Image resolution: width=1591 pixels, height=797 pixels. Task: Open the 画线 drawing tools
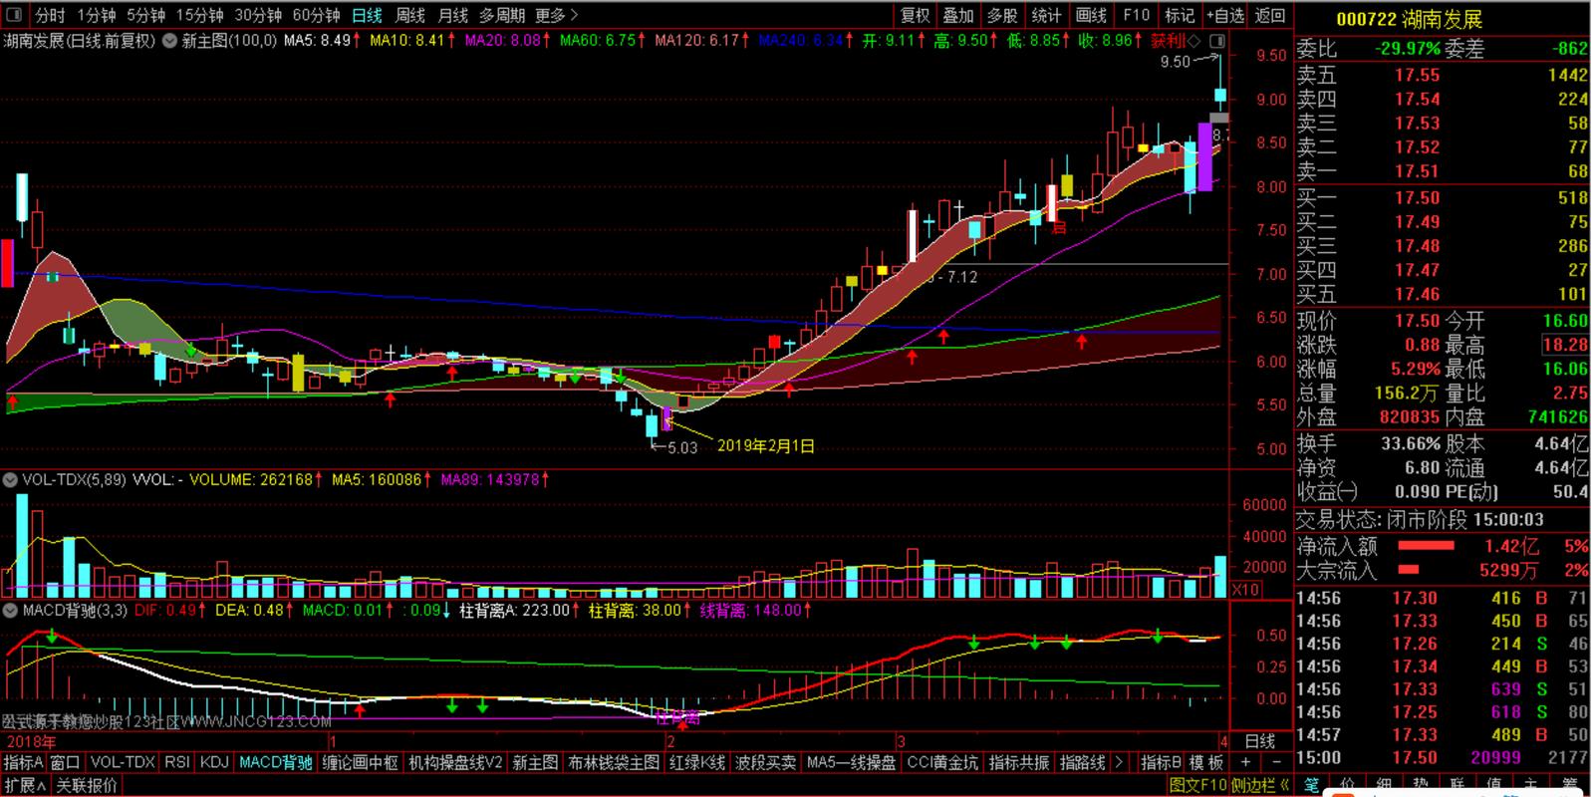[x=1091, y=16]
